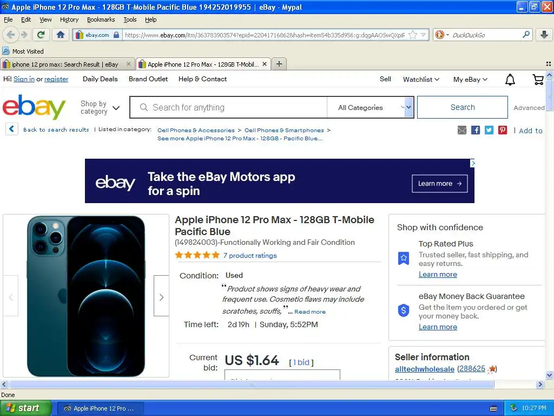Open a new tab with plus button
This screenshot has width=554, height=416.
point(279,64)
